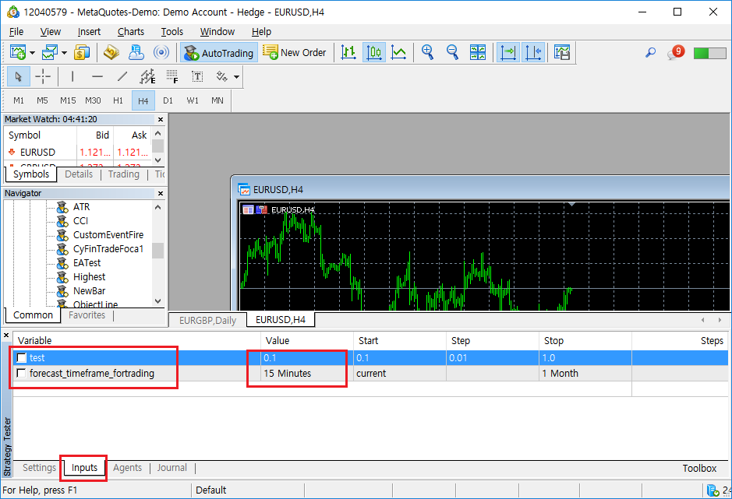Open the Window menu
732x499 pixels.
217,32
